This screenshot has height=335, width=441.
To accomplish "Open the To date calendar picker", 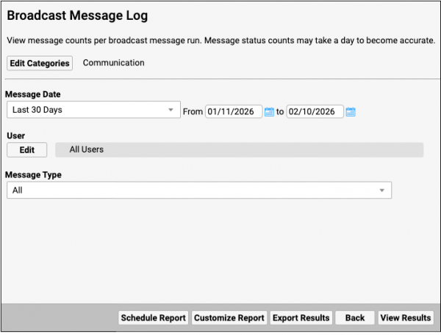I will tap(351, 111).
